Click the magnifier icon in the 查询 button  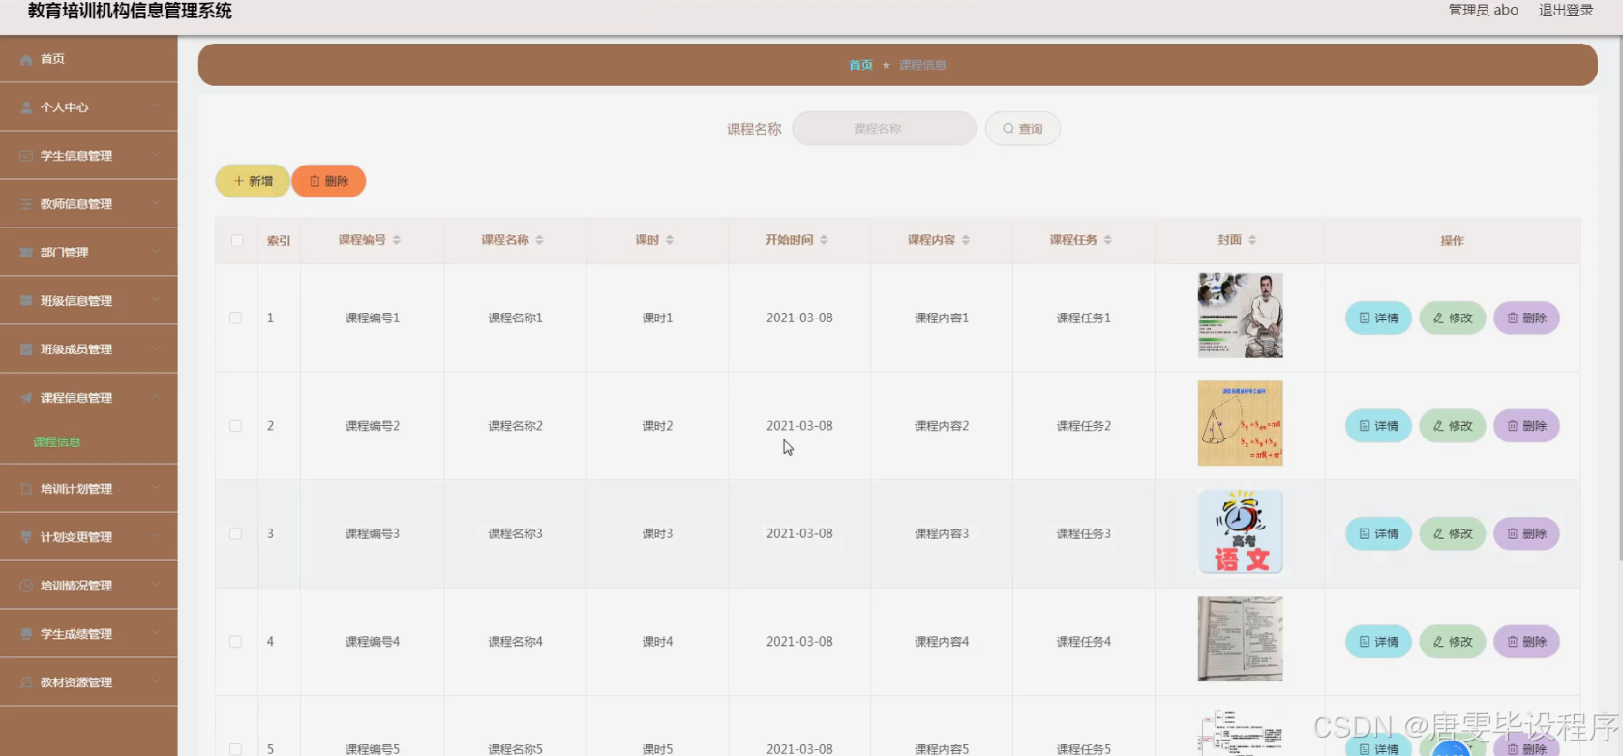[1008, 129]
